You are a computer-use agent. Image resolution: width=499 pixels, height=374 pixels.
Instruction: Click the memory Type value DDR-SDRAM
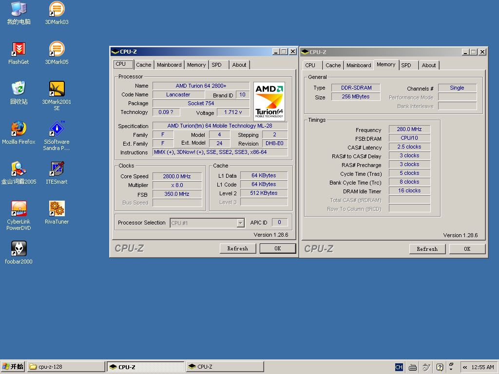356,88
